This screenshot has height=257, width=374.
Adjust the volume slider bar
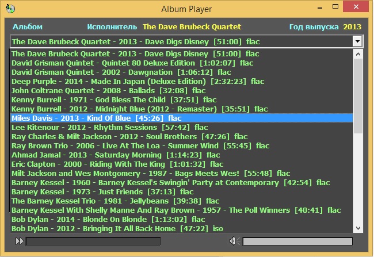297,241
